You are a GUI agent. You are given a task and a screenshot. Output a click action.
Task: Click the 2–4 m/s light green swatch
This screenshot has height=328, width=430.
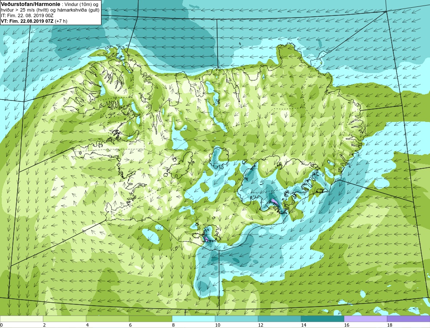tap(65, 319)
